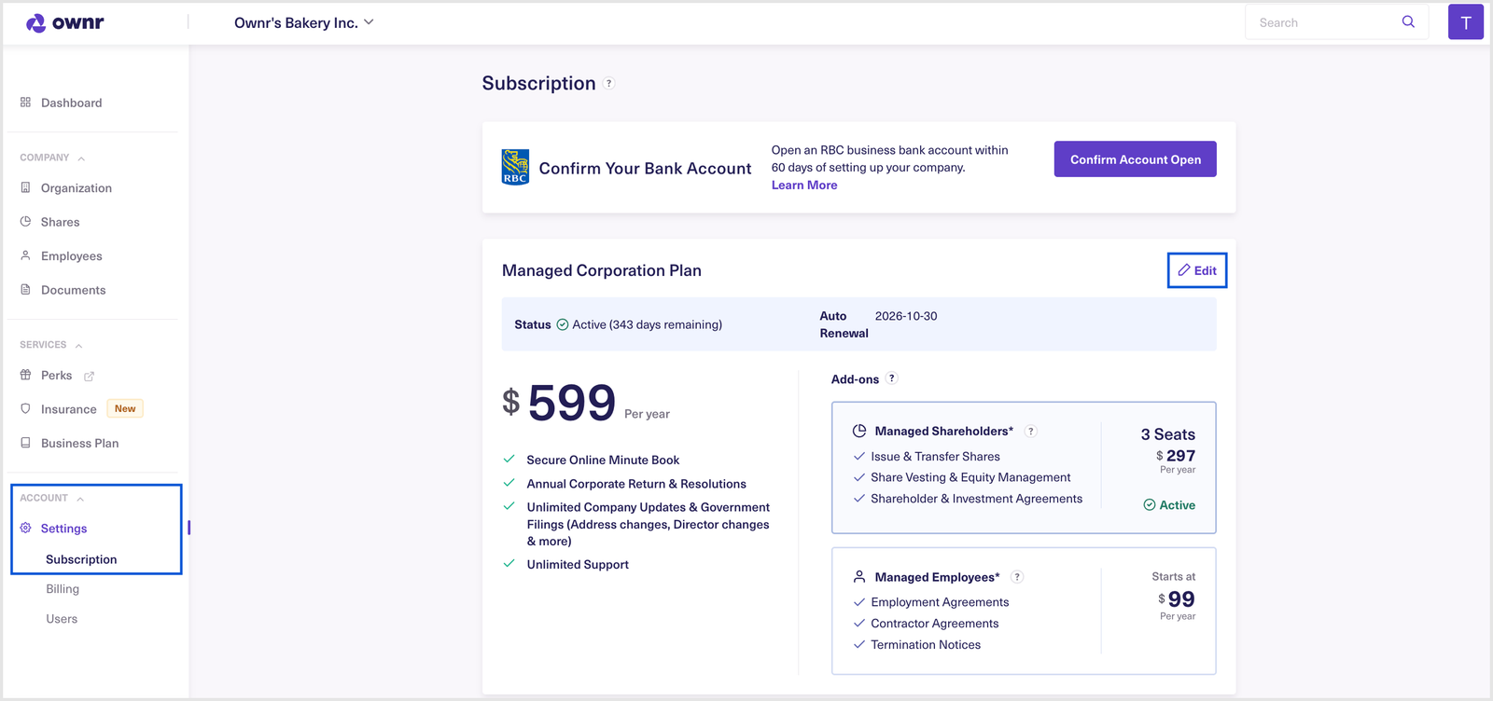
Task: Click the ownr logo
Action: tap(64, 22)
